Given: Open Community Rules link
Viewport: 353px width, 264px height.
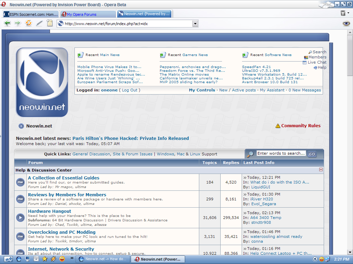Looking at the screenshot, I should (301, 126).
